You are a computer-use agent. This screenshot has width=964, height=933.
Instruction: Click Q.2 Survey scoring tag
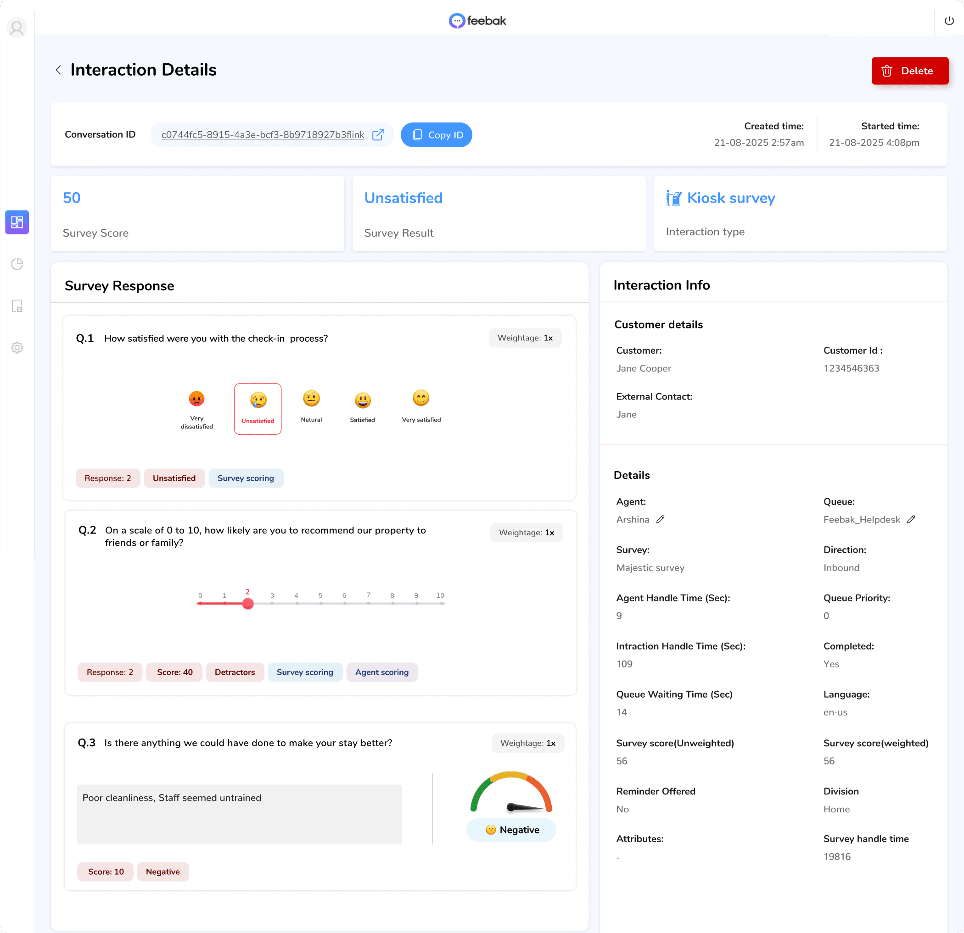click(x=304, y=672)
